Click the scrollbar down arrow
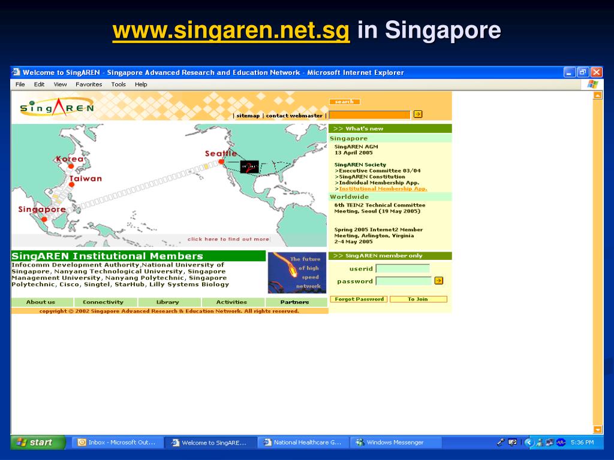This screenshot has height=460, width=614. point(598,429)
